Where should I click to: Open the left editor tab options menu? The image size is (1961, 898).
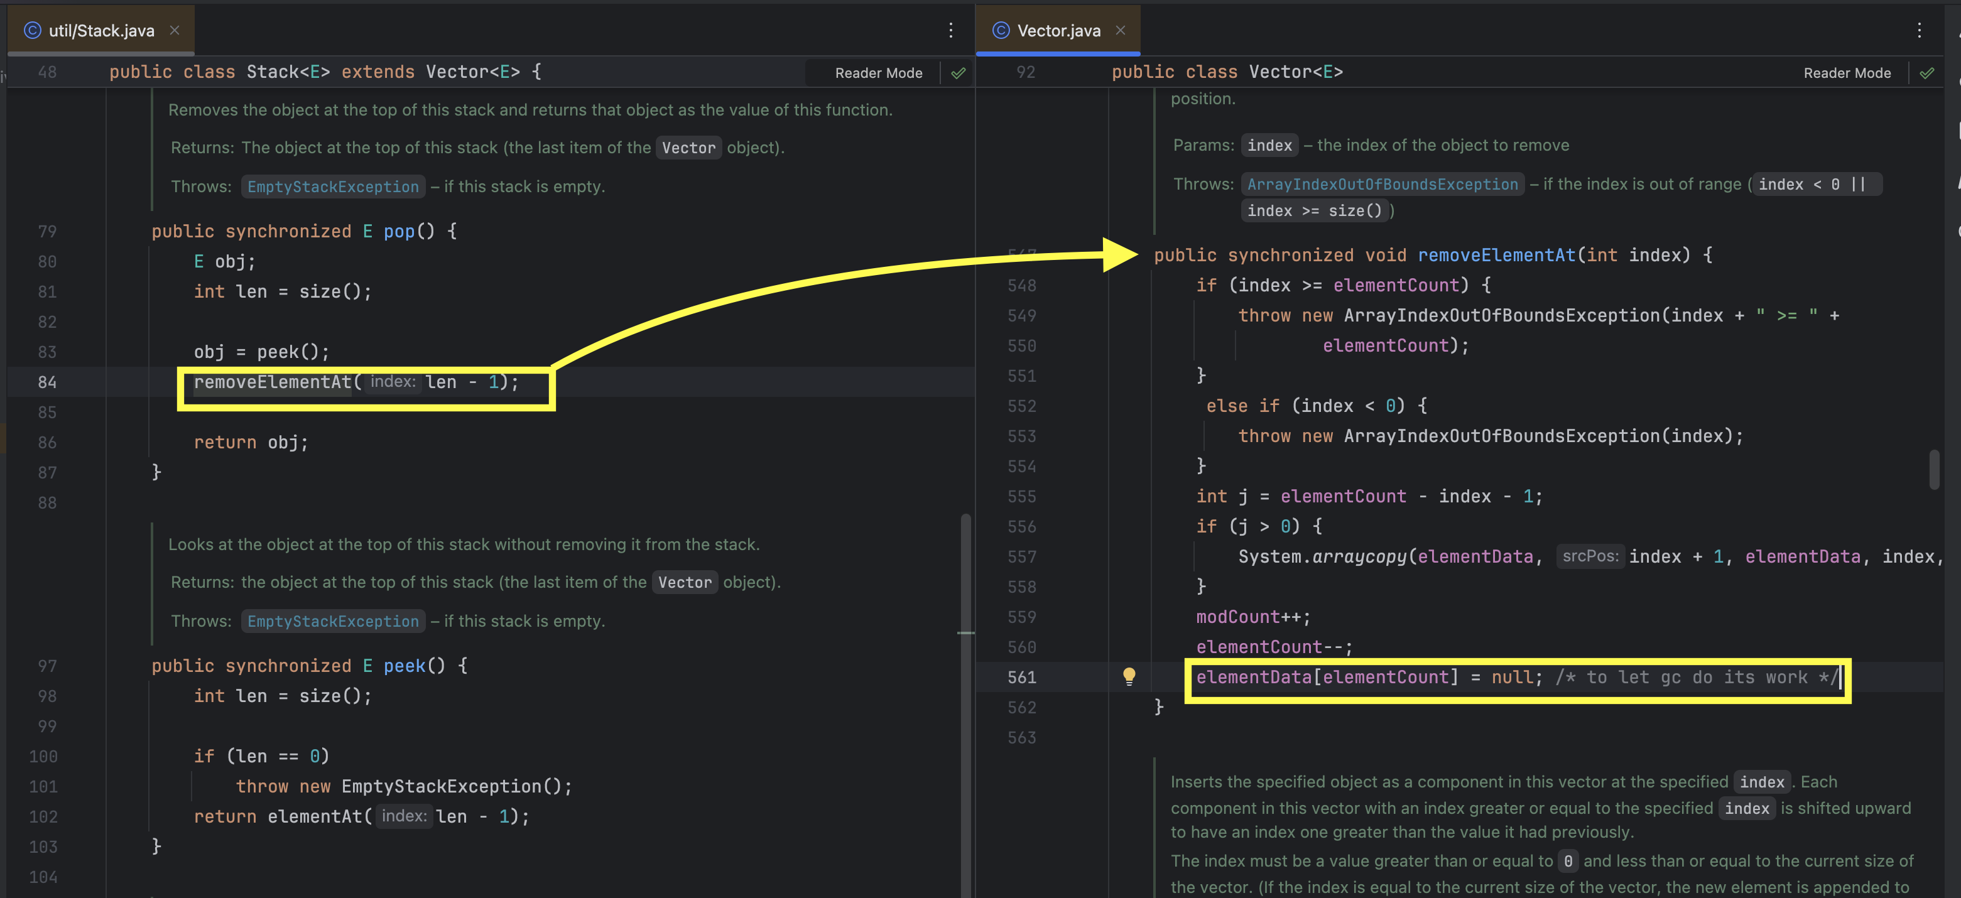[951, 30]
